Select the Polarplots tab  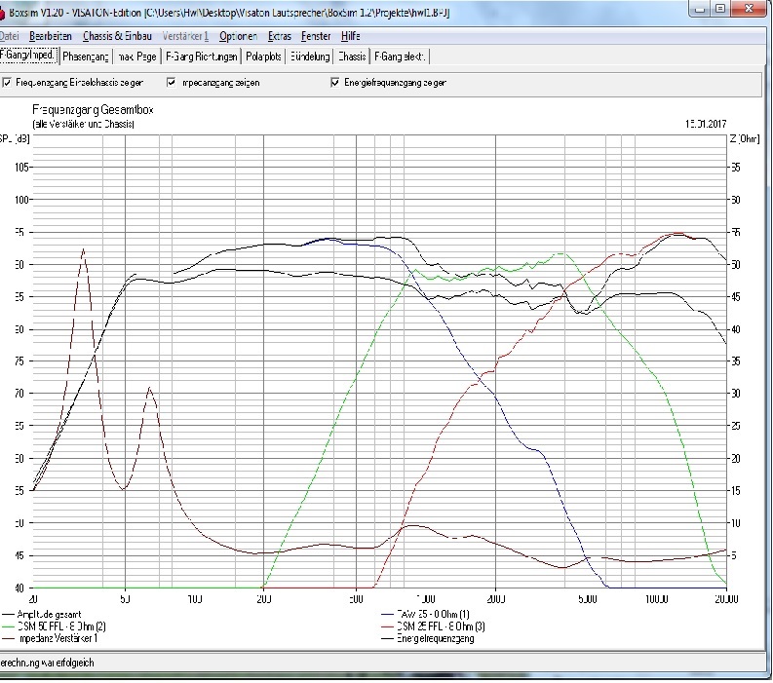coord(263,57)
